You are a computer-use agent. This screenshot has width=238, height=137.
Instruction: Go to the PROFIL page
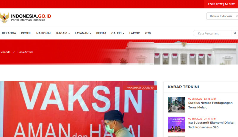pyautogui.click(x=26, y=33)
